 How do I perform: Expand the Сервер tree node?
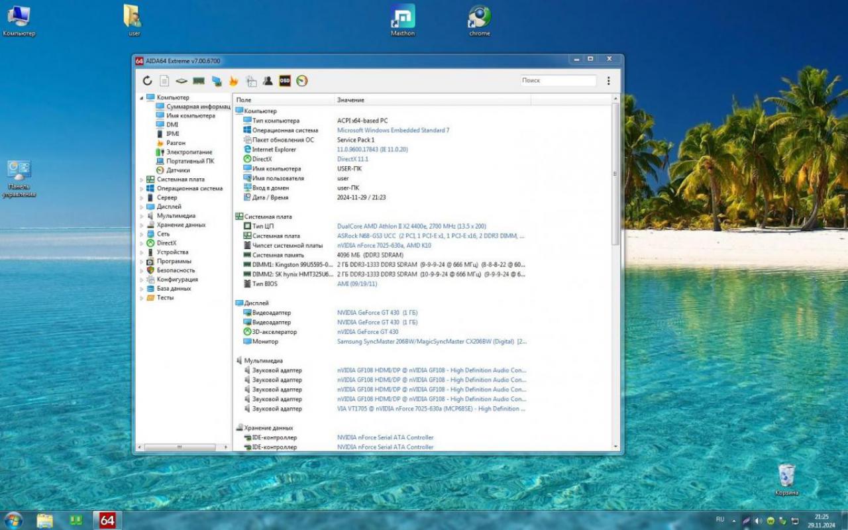141,197
